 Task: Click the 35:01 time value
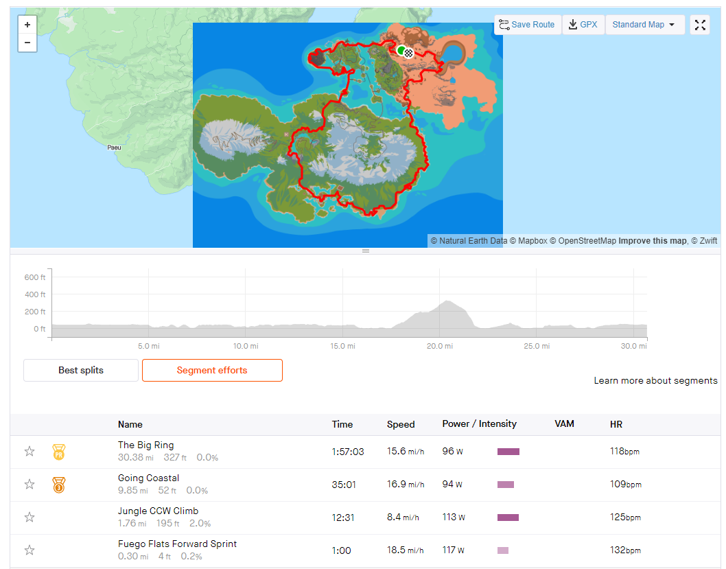344,485
